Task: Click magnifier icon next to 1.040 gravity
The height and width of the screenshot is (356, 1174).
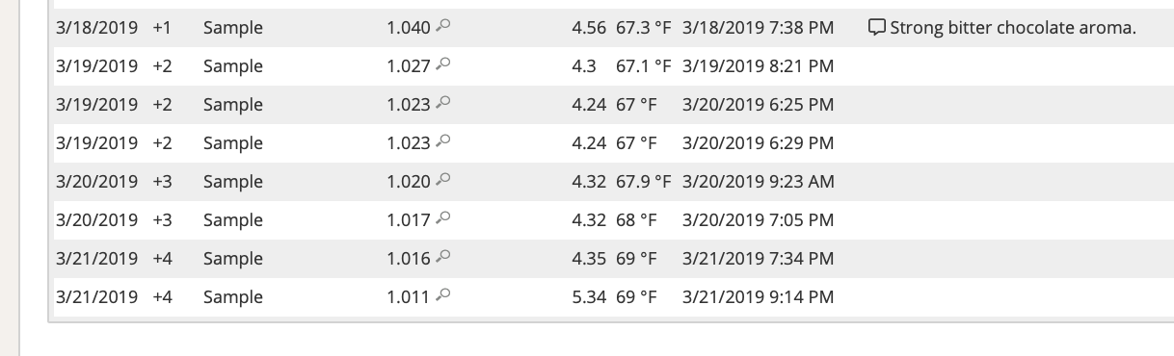Action: pos(443,27)
